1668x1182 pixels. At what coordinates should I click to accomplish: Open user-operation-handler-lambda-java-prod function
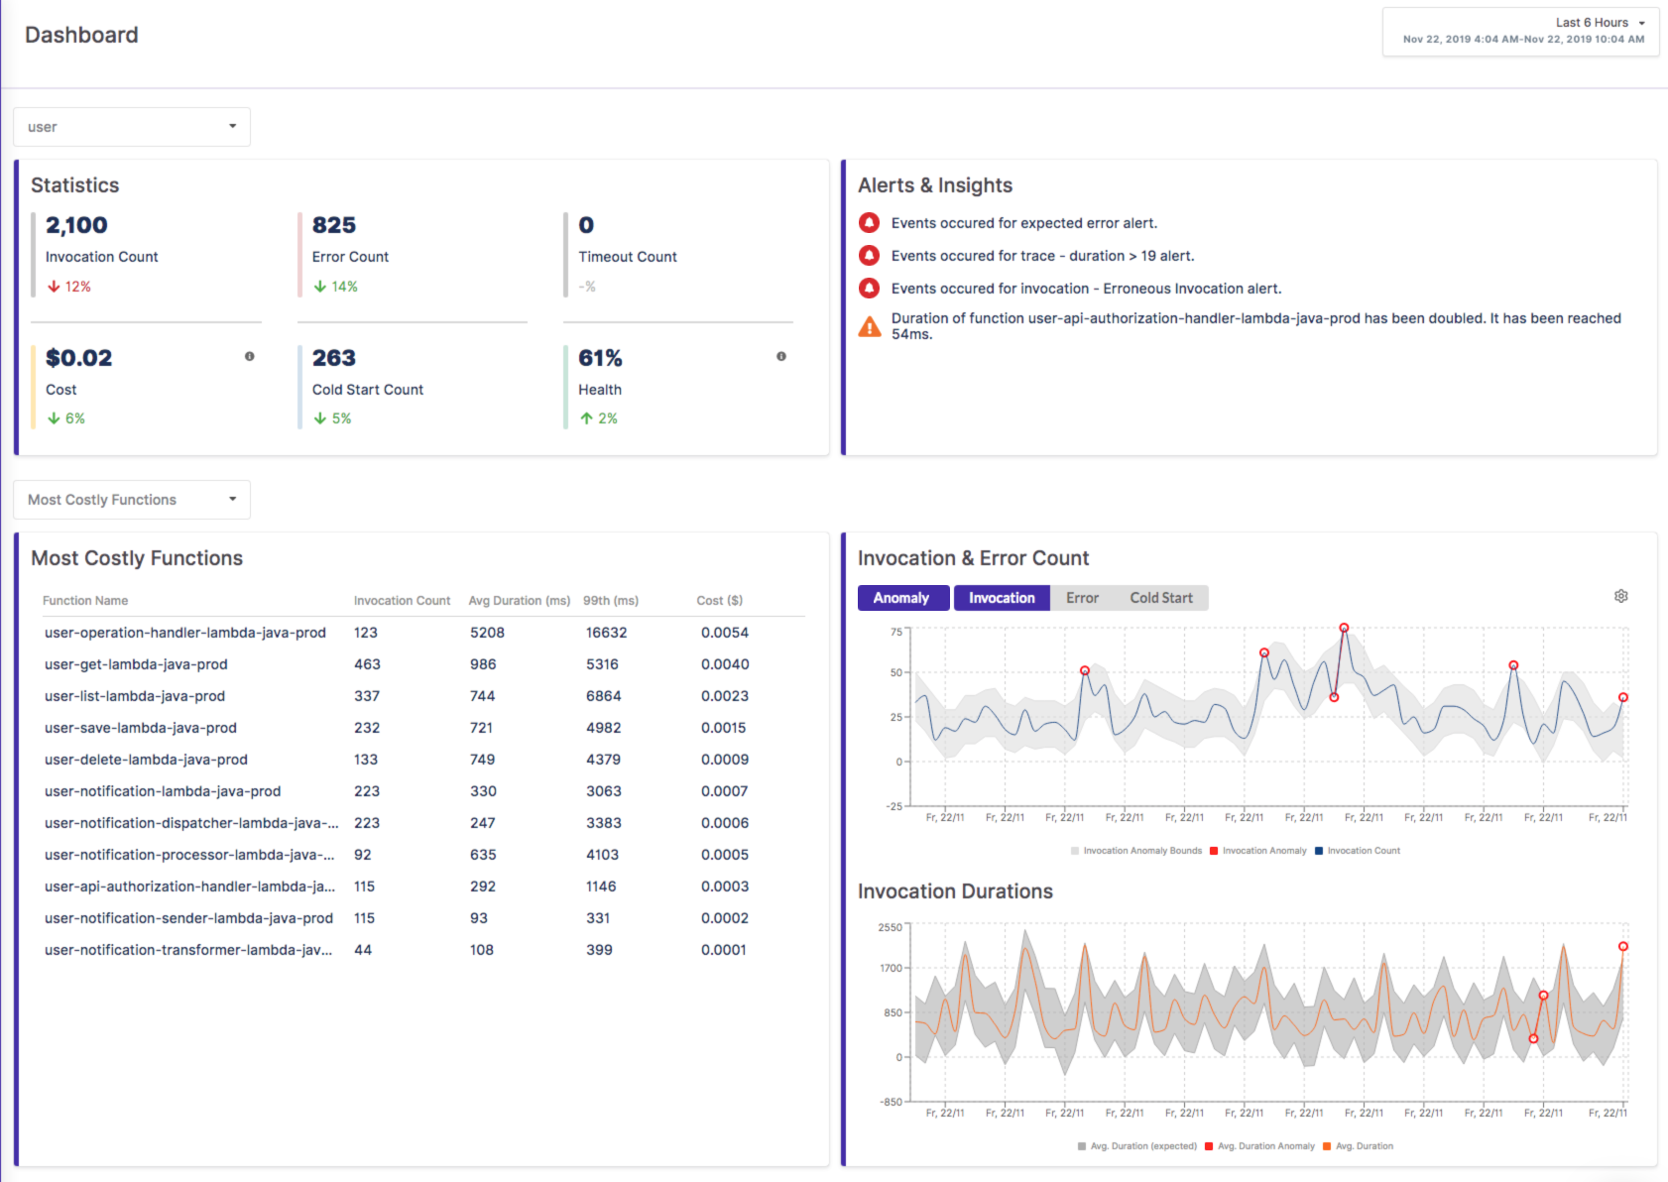[185, 633]
